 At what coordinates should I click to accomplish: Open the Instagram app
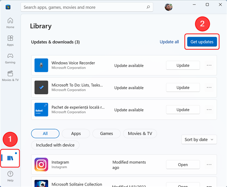coord(183,165)
